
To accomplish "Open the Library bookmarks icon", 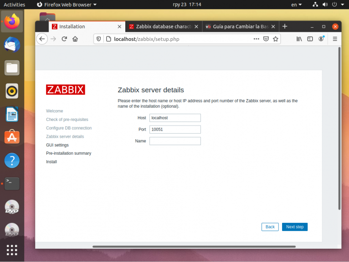I will [x=299, y=39].
